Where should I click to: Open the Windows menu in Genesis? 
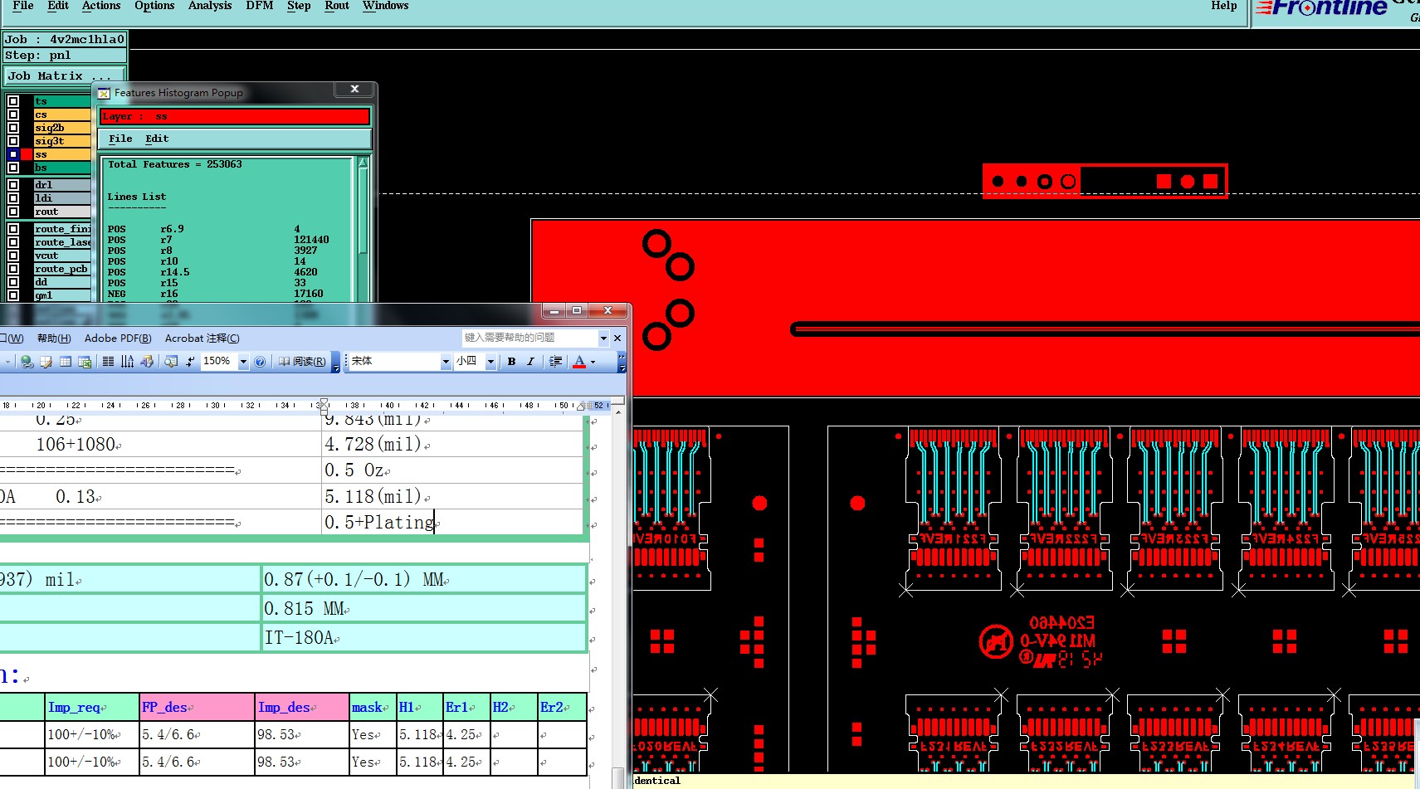point(386,6)
